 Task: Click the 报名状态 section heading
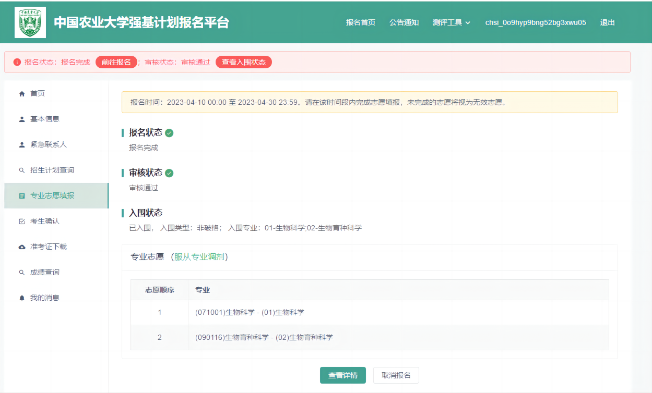coord(146,132)
